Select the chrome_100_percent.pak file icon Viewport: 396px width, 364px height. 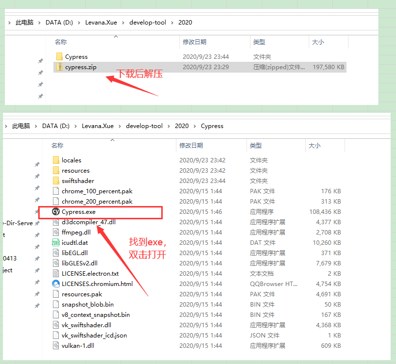(56, 191)
